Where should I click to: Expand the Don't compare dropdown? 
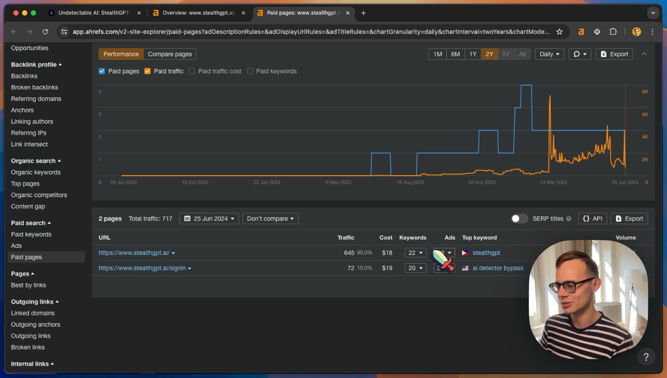click(x=270, y=218)
